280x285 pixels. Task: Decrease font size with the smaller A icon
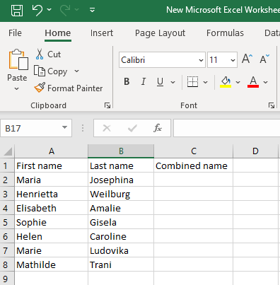[x=264, y=59]
